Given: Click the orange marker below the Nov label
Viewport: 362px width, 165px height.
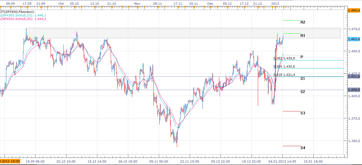Looking at the screenshot, I should [x=137, y=7].
